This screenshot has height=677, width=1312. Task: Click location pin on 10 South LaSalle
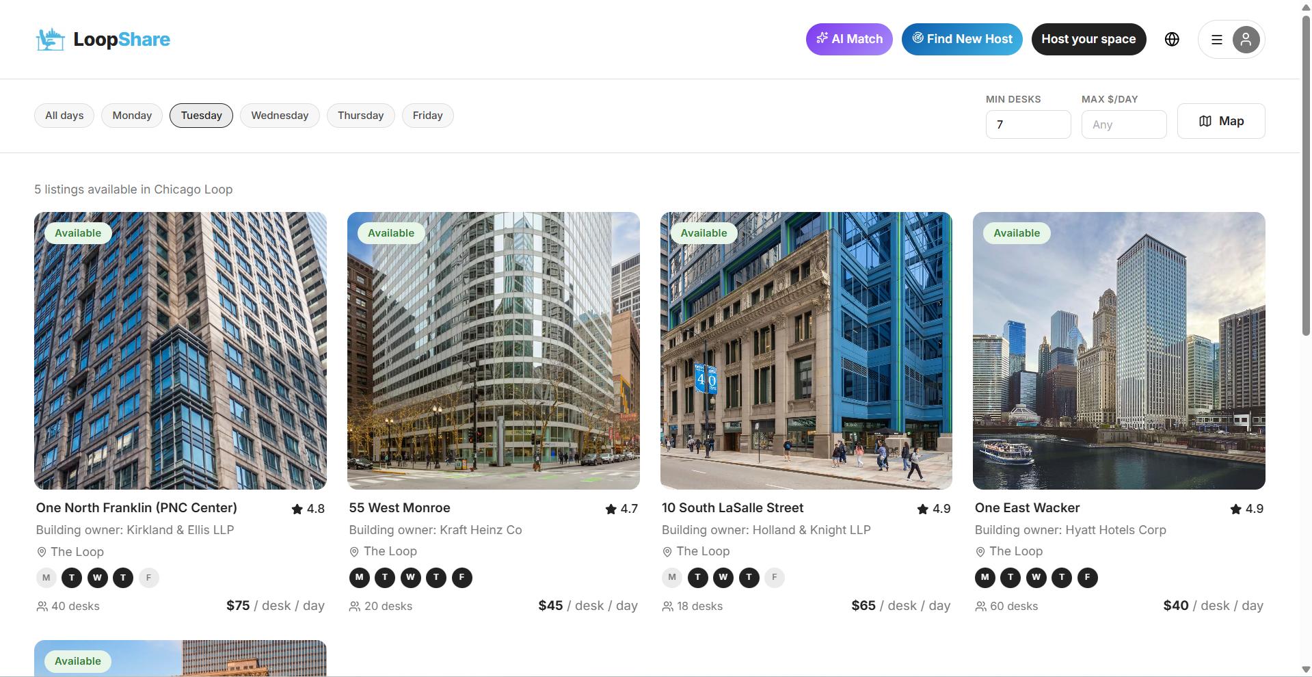(667, 552)
